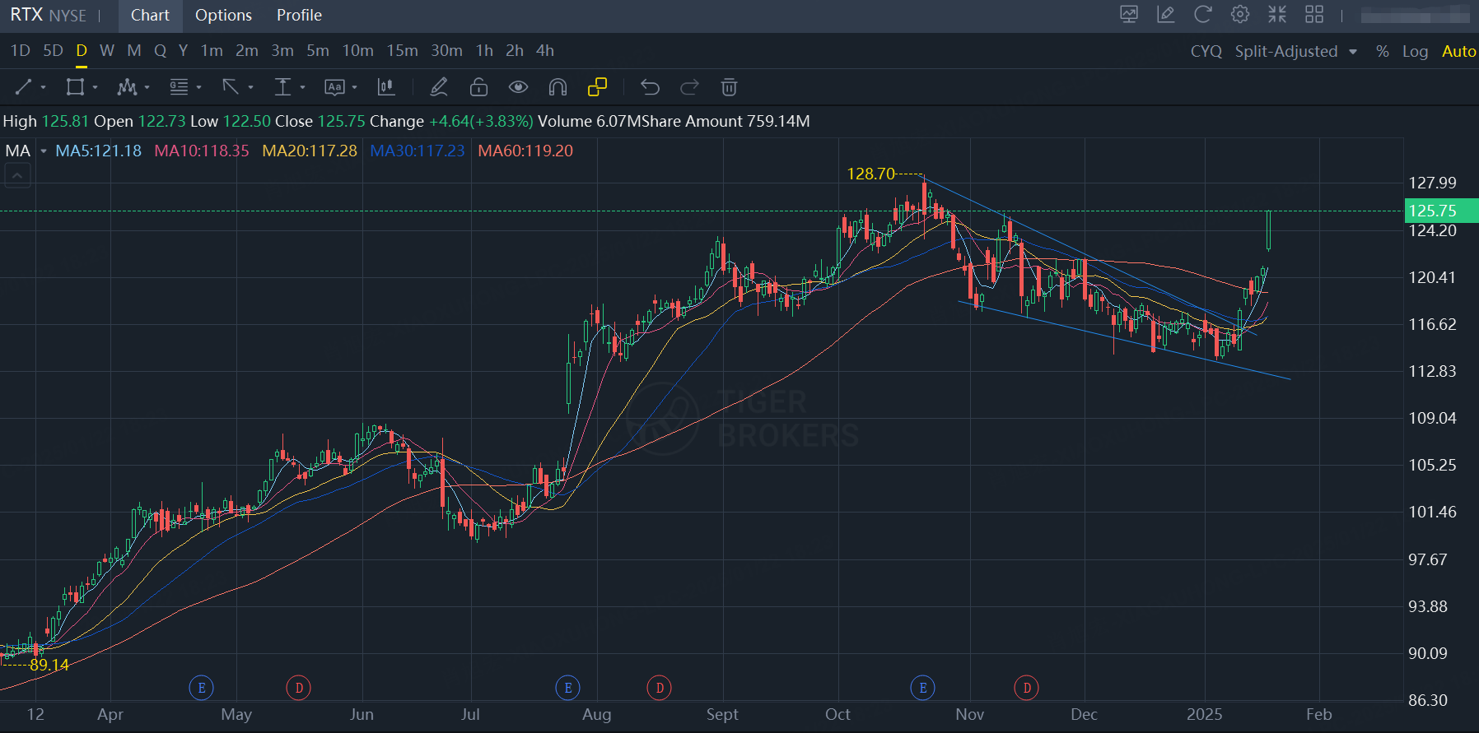Open the MA indicator dropdown arrow
The height and width of the screenshot is (733, 1479).
(44, 151)
